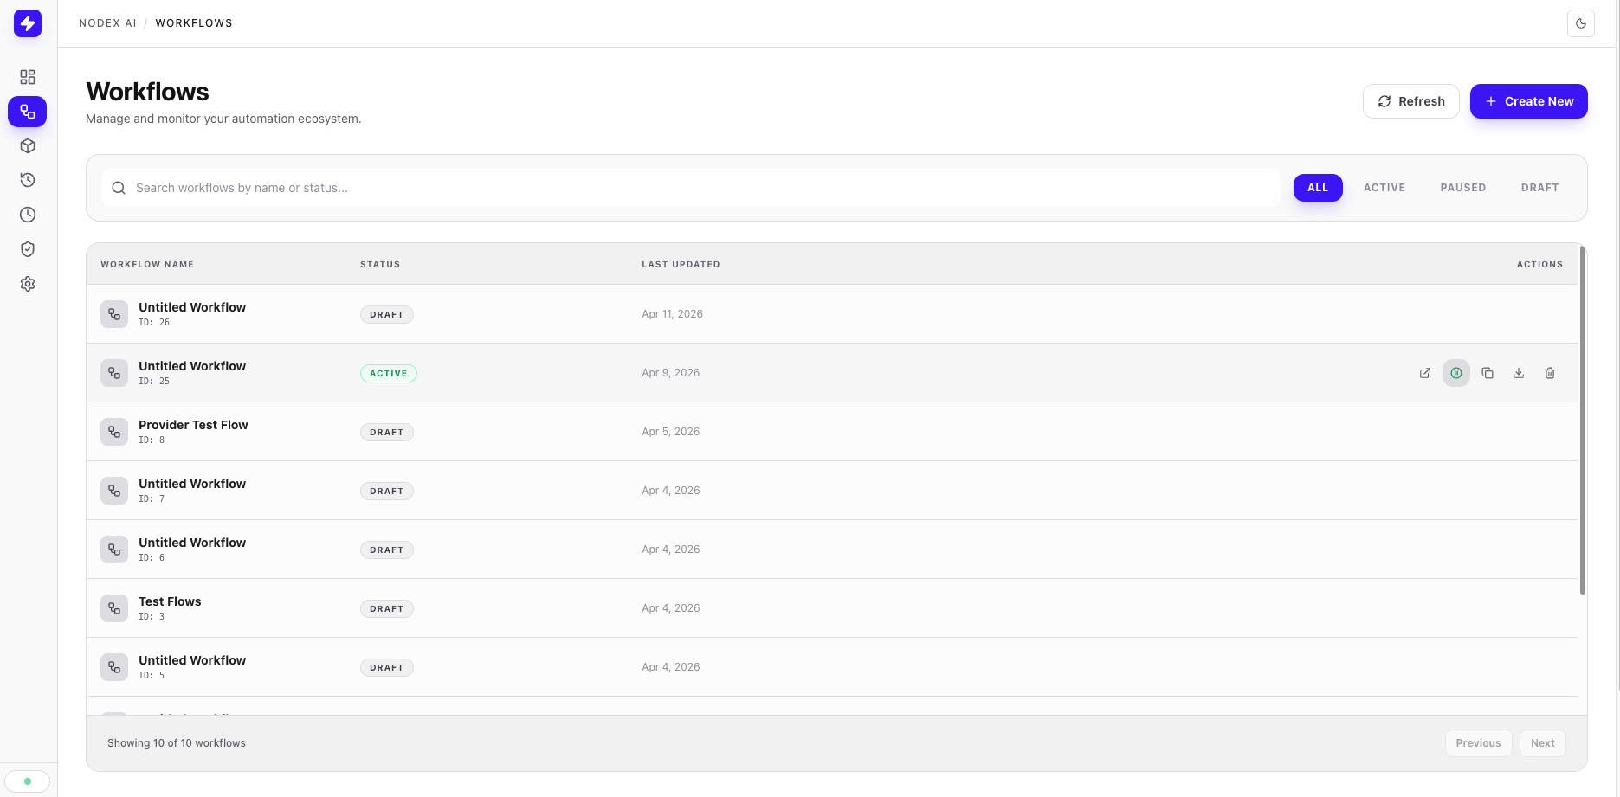Click the DRAFT badge of Test Flows
The width and height of the screenshot is (1620, 797).
click(x=387, y=609)
